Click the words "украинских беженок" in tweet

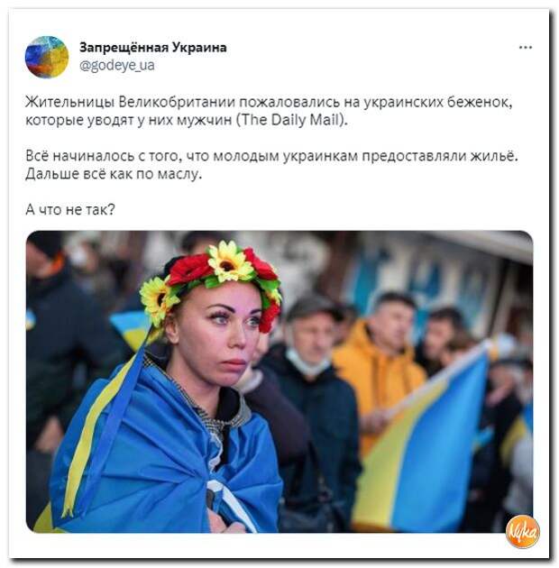coord(438,103)
